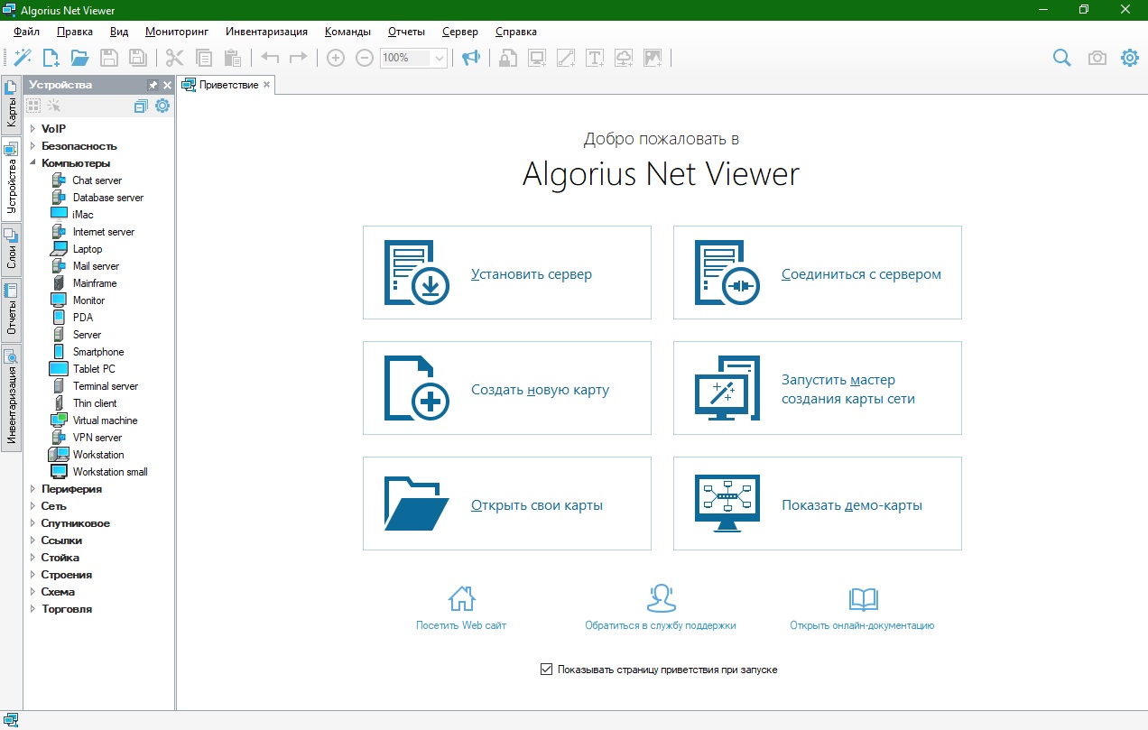Image resolution: width=1148 pixels, height=730 pixels.
Task: Close the Устройства panel
Action: point(167,85)
